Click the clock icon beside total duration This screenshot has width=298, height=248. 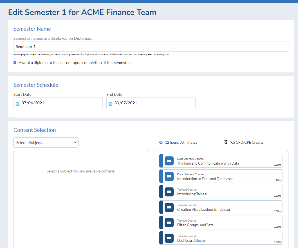(x=161, y=143)
